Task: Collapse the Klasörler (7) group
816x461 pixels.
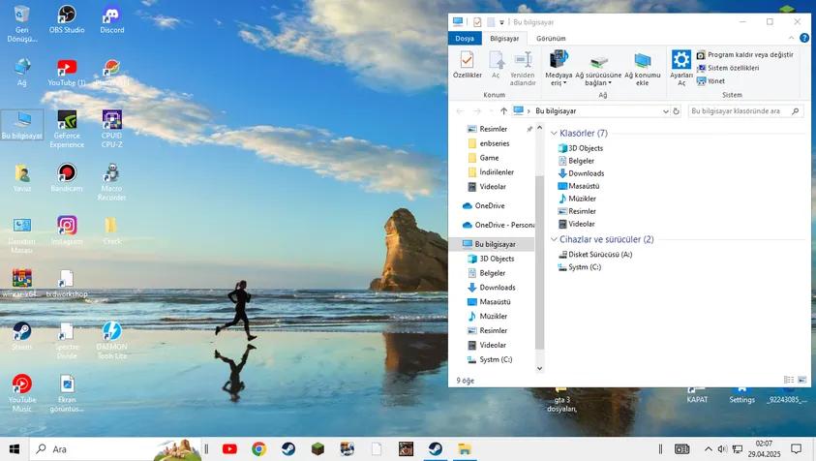Action: click(x=554, y=134)
